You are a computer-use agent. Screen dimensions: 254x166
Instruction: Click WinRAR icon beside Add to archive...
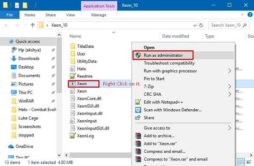(138, 136)
